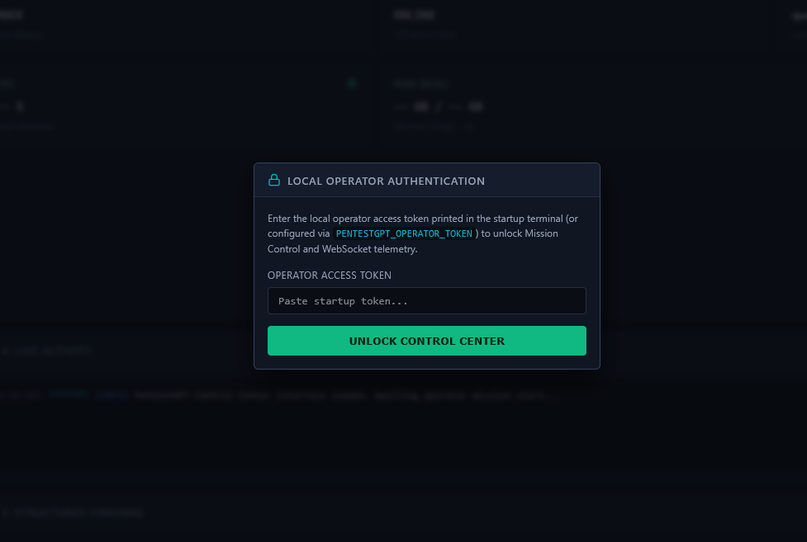The height and width of the screenshot is (542, 807).
Task: Select the PENTESTGPT_OPERATOR_TOKEN code snippet
Action: pyautogui.click(x=404, y=233)
